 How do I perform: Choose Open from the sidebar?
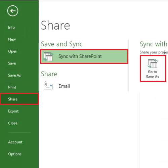(13, 51)
